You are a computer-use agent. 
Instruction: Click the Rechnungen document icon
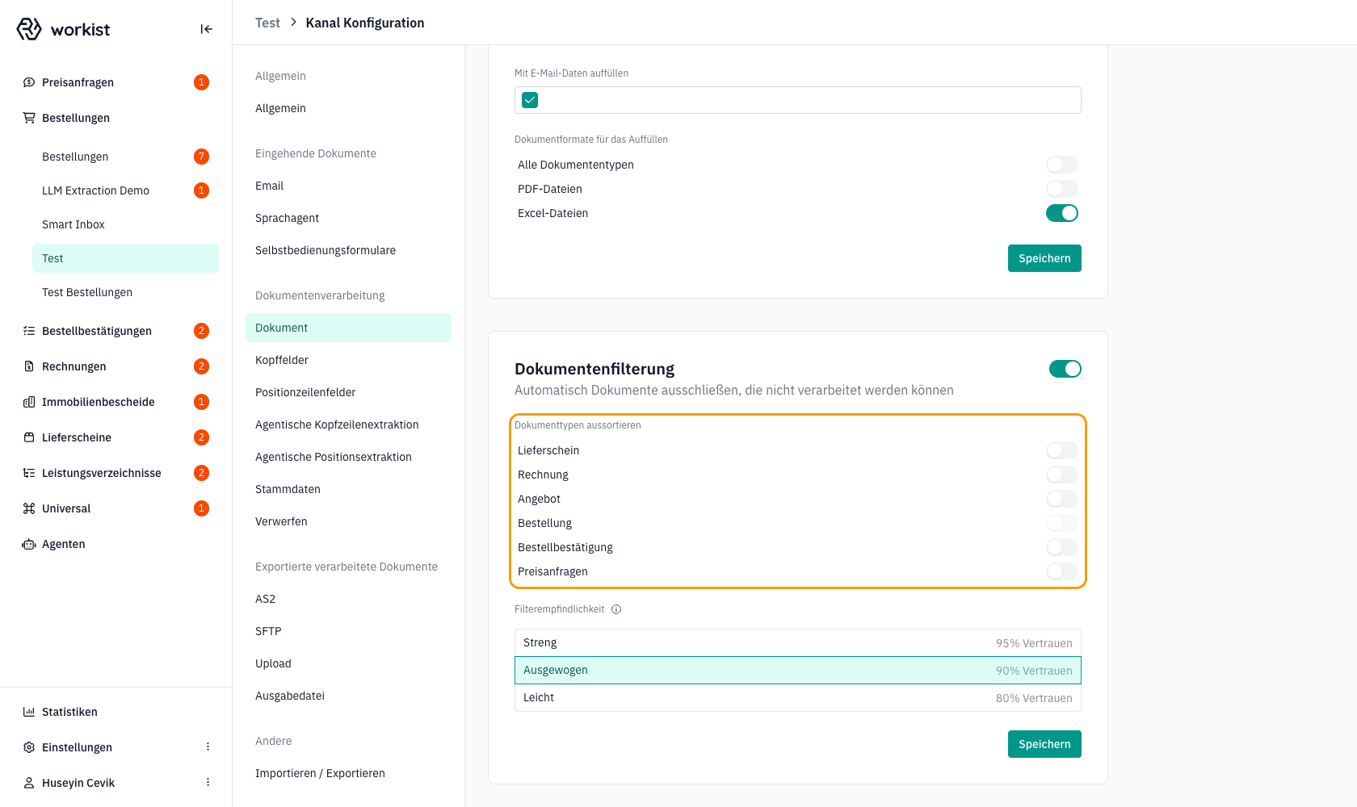click(x=29, y=366)
